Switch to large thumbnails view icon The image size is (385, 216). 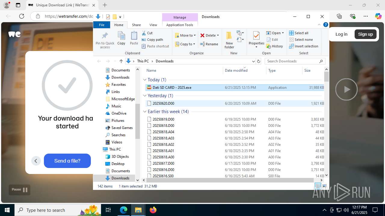pyautogui.click(x=324, y=186)
